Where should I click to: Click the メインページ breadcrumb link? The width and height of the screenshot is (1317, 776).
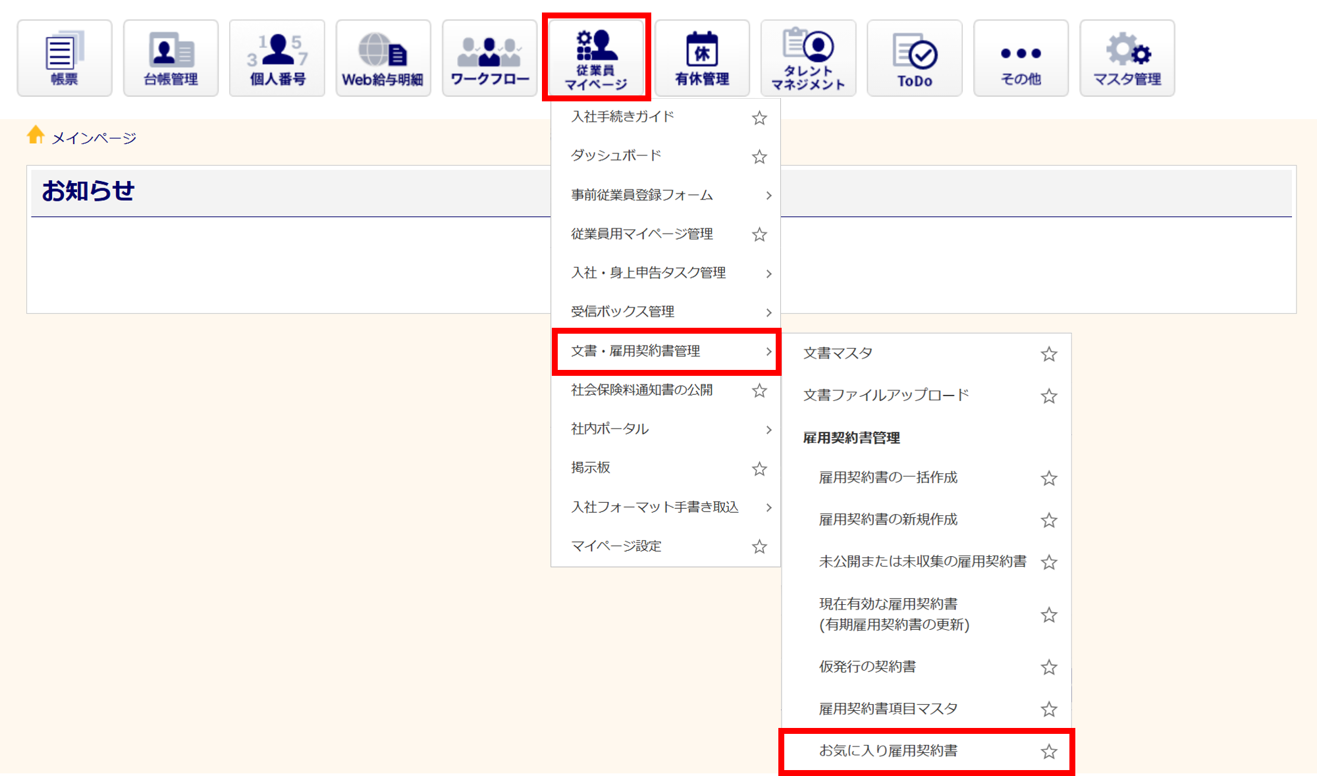coord(94,138)
